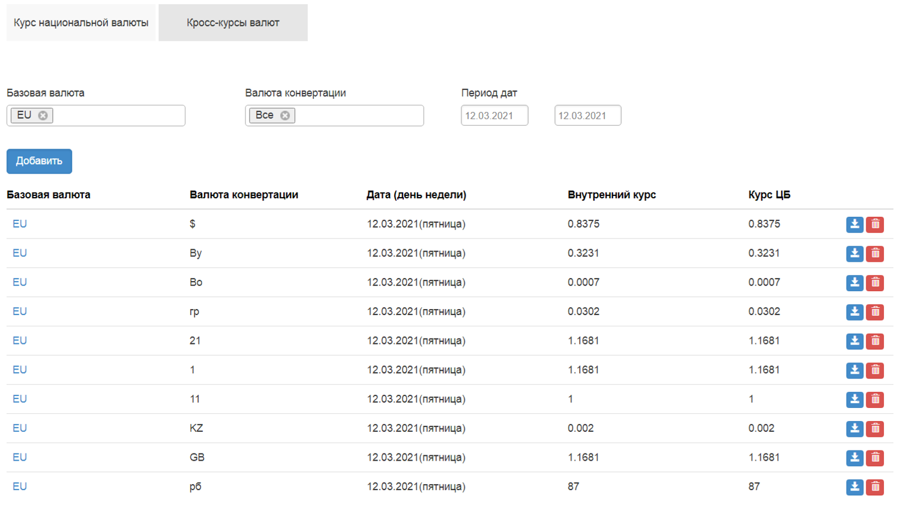Open the Валюта конвертации selection field
The height and width of the screenshot is (508, 900).
point(334,116)
